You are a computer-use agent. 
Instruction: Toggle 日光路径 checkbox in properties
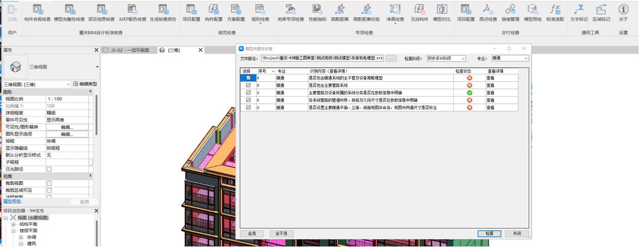[x=49, y=170]
